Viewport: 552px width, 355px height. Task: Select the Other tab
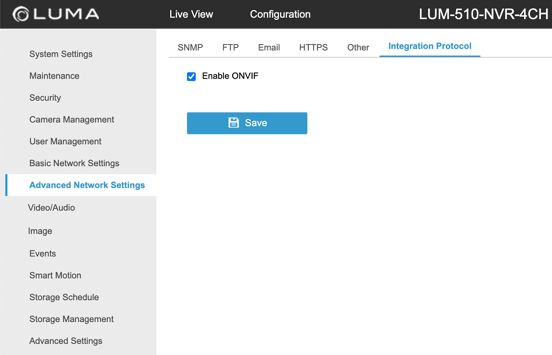(358, 47)
